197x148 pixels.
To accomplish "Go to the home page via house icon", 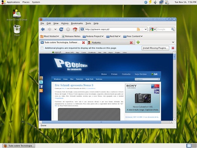I will [x=75, y=29].
